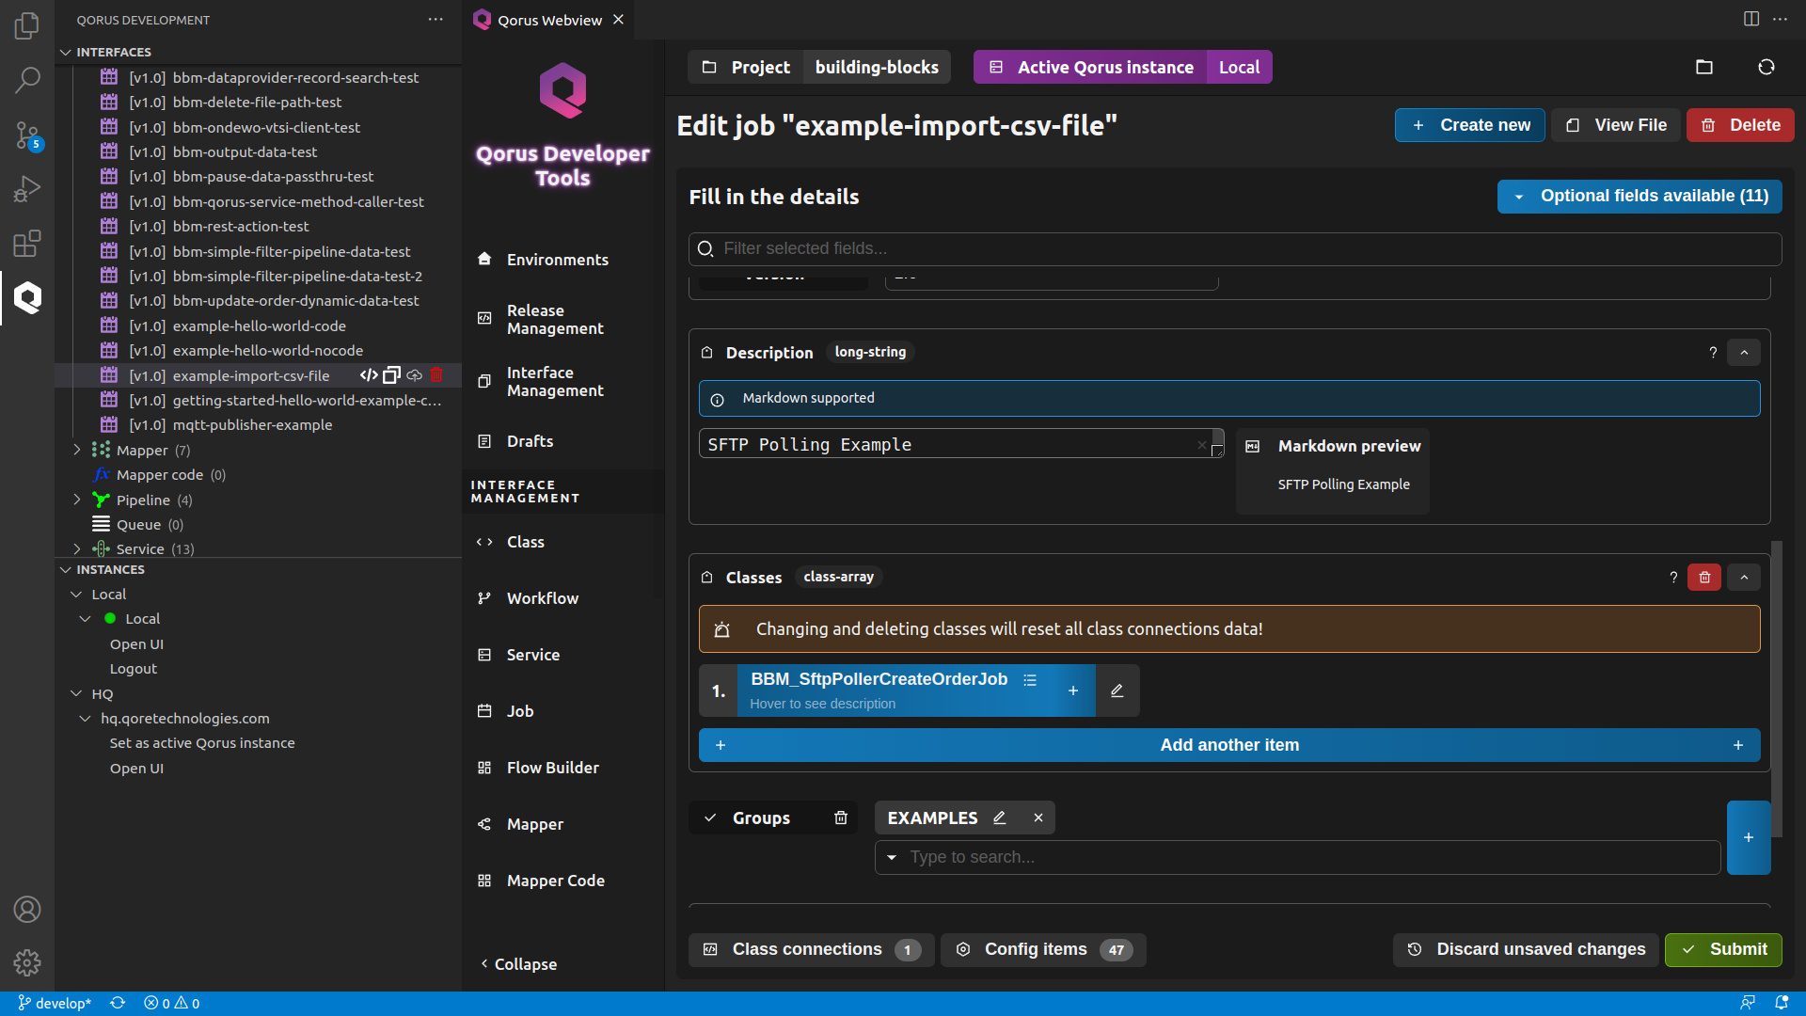Expand the Service tree item
The width and height of the screenshot is (1806, 1016).
tap(78, 548)
